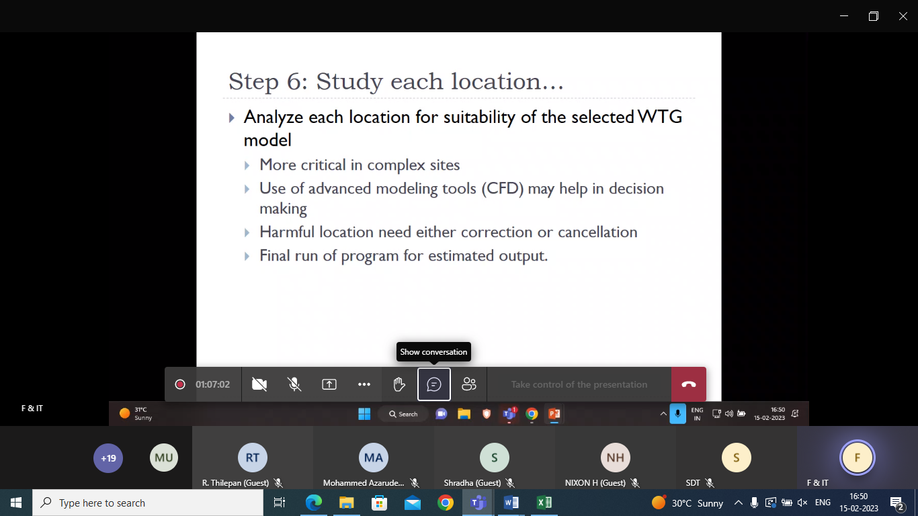The width and height of the screenshot is (918, 516).
Task: Expand the +19 additional participants bubble
Action: 108,458
